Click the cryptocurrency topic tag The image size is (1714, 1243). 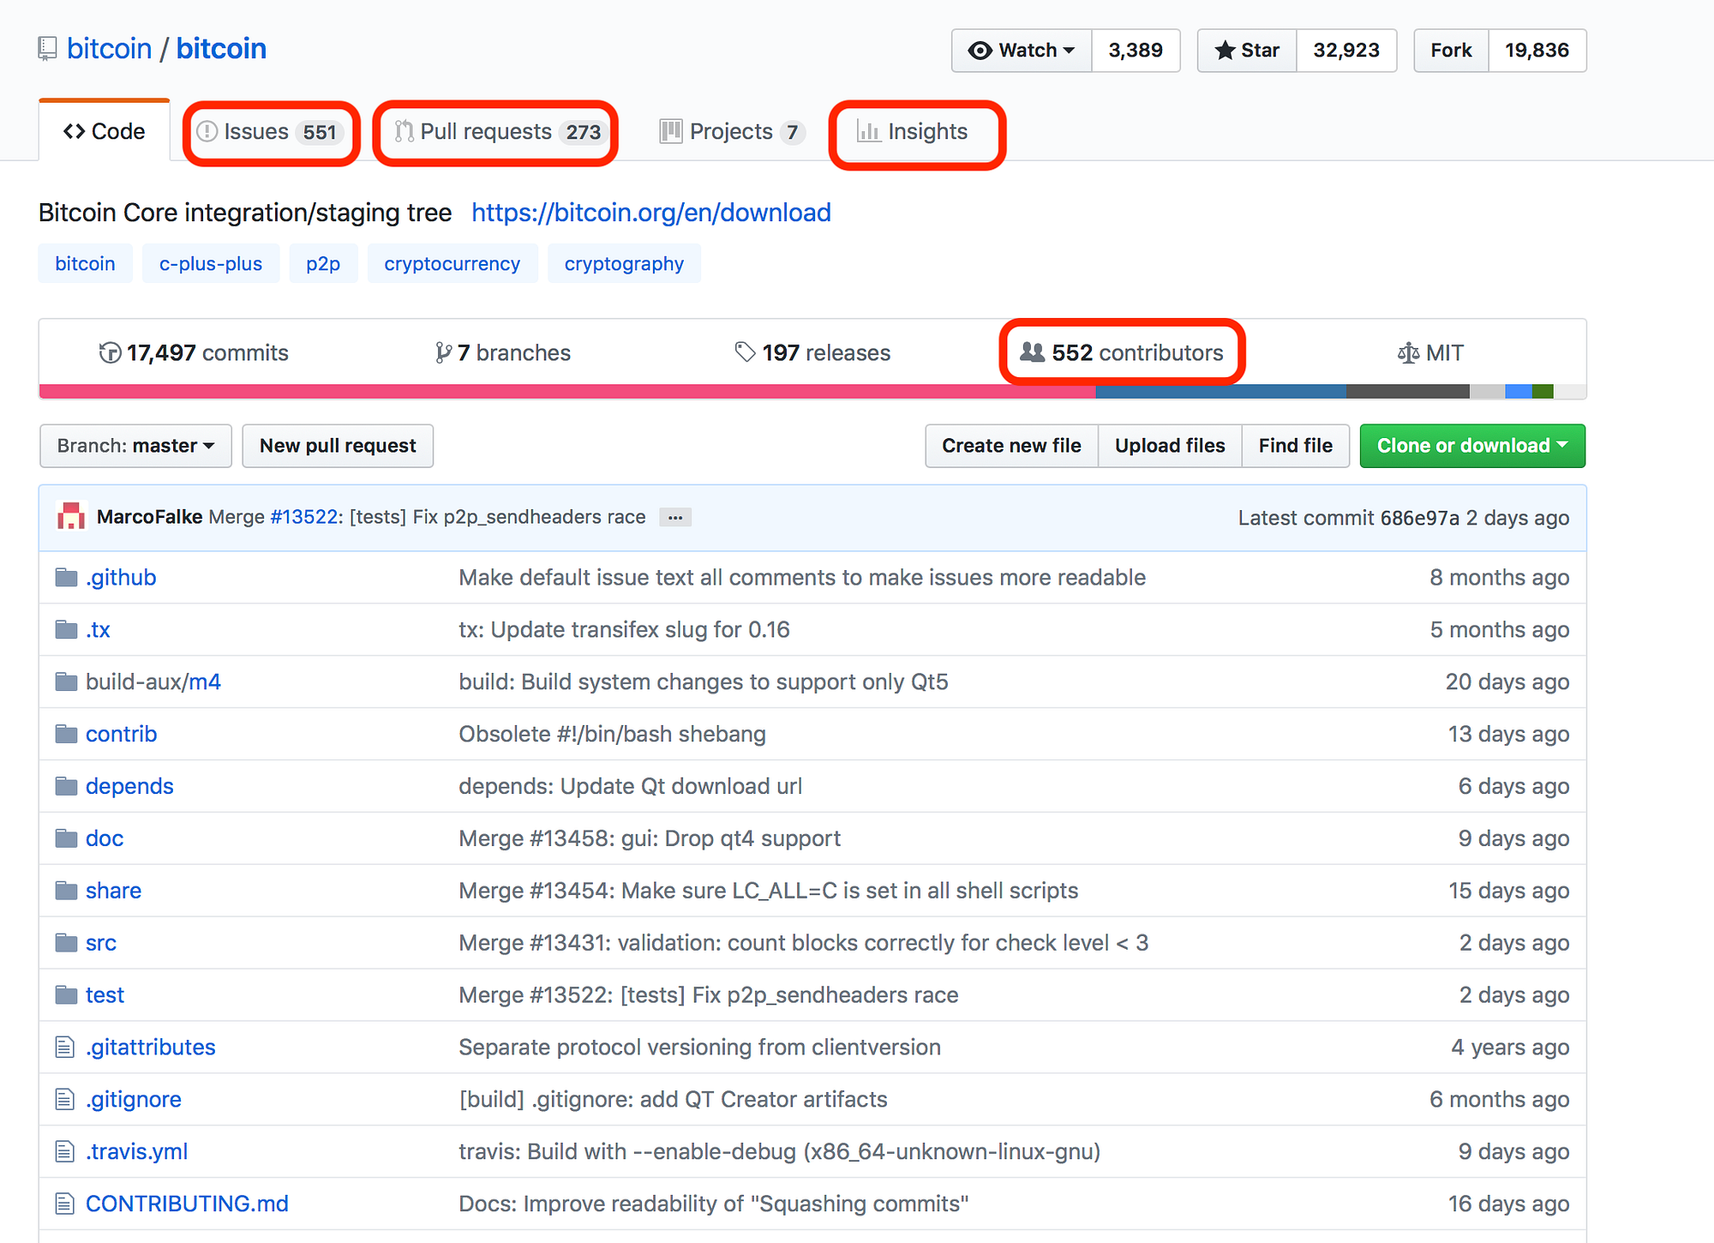pos(452,264)
